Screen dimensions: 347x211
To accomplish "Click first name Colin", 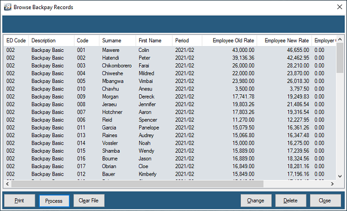I will [143, 50].
